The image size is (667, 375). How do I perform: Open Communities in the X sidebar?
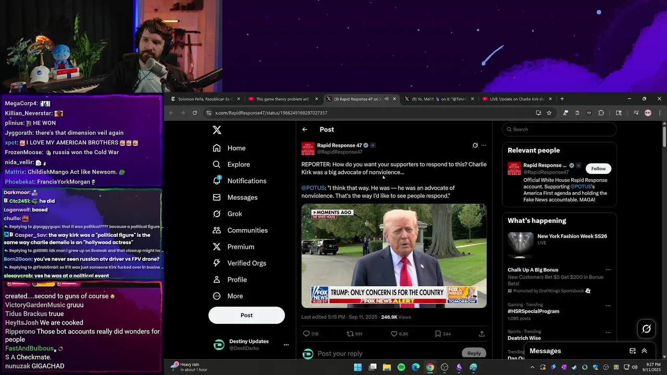pyautogui.click(x=240, y=230)
